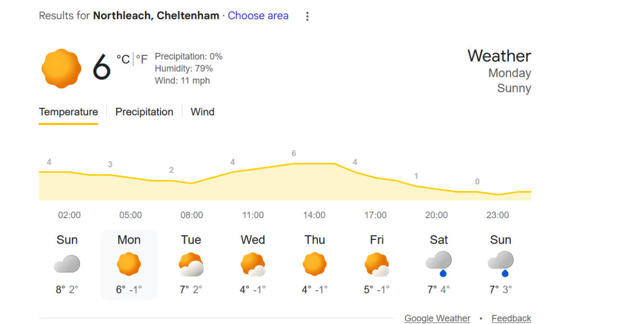
Task: Click the Choose area link
Action: tap(258, 16)
